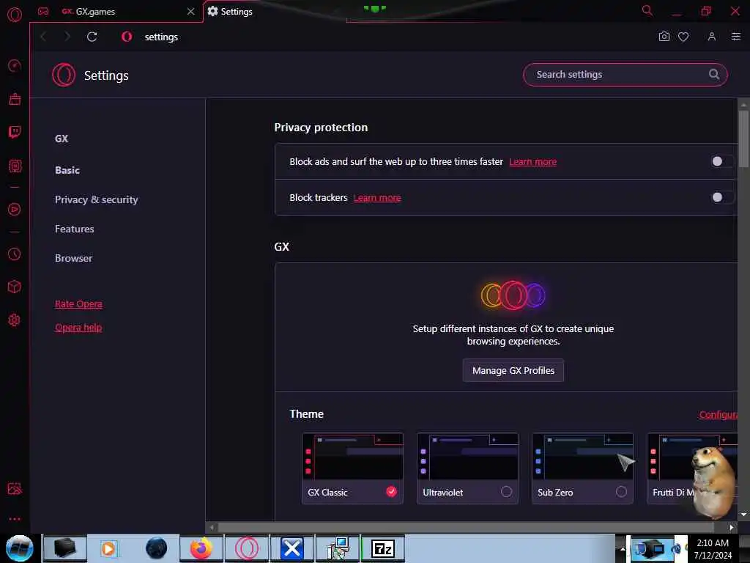
Task: Open bookmarks heart icon
Action: click(683, 37)
